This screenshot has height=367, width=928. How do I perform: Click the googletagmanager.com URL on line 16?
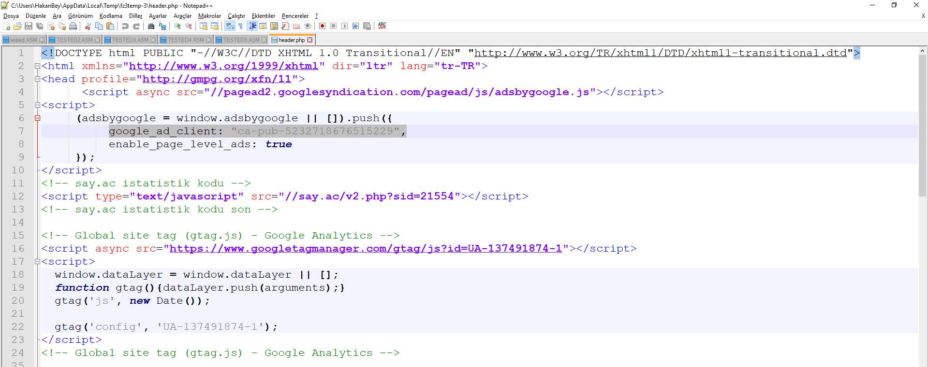tap(365, 249)
